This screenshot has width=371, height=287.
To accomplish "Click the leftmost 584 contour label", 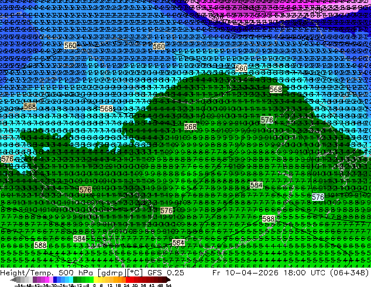I will (x=79, y=239).
